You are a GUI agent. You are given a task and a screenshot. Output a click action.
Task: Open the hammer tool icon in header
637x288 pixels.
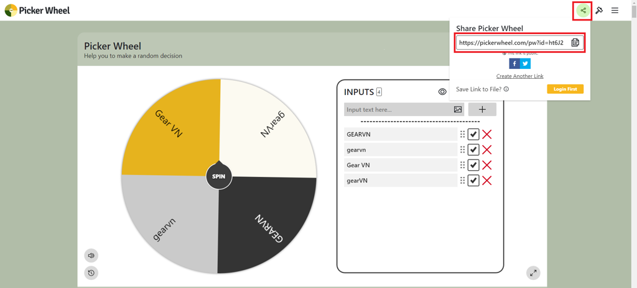[599, 11]
